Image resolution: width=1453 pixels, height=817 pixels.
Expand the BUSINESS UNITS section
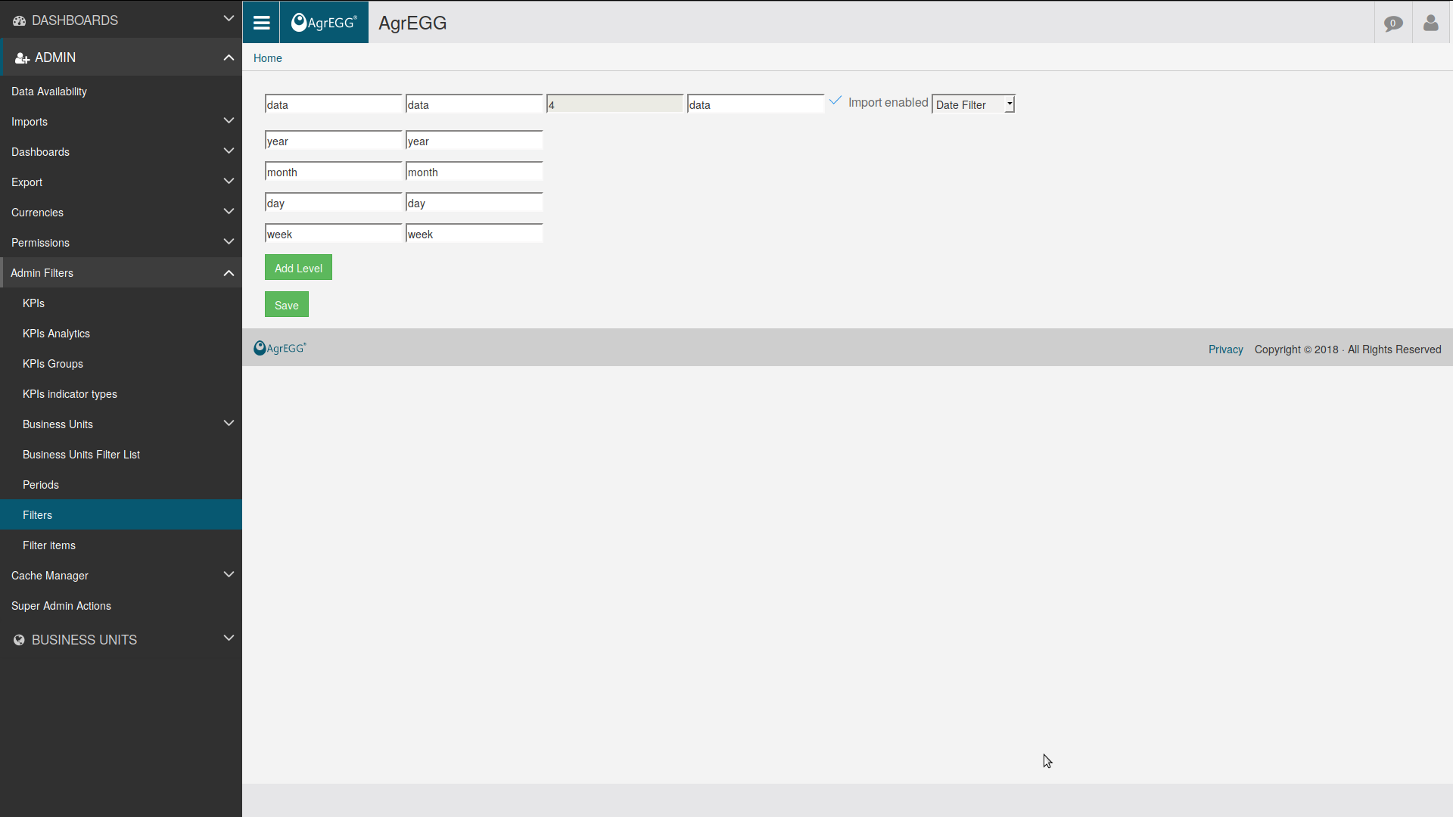click(229, 638)
